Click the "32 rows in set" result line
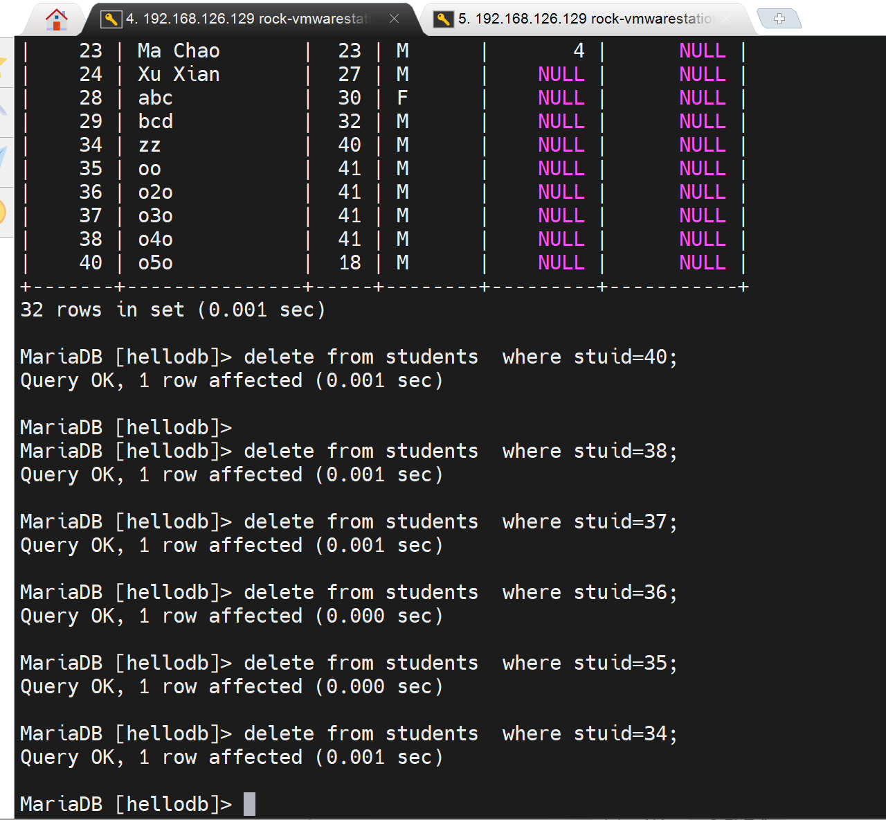 pyautogui.click(x=173, y=310)
